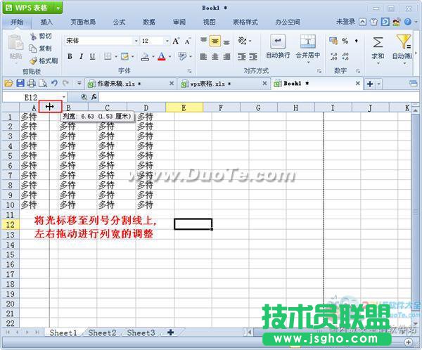
Task: Align text to top of cell
Action: click(x=204, y=41)
